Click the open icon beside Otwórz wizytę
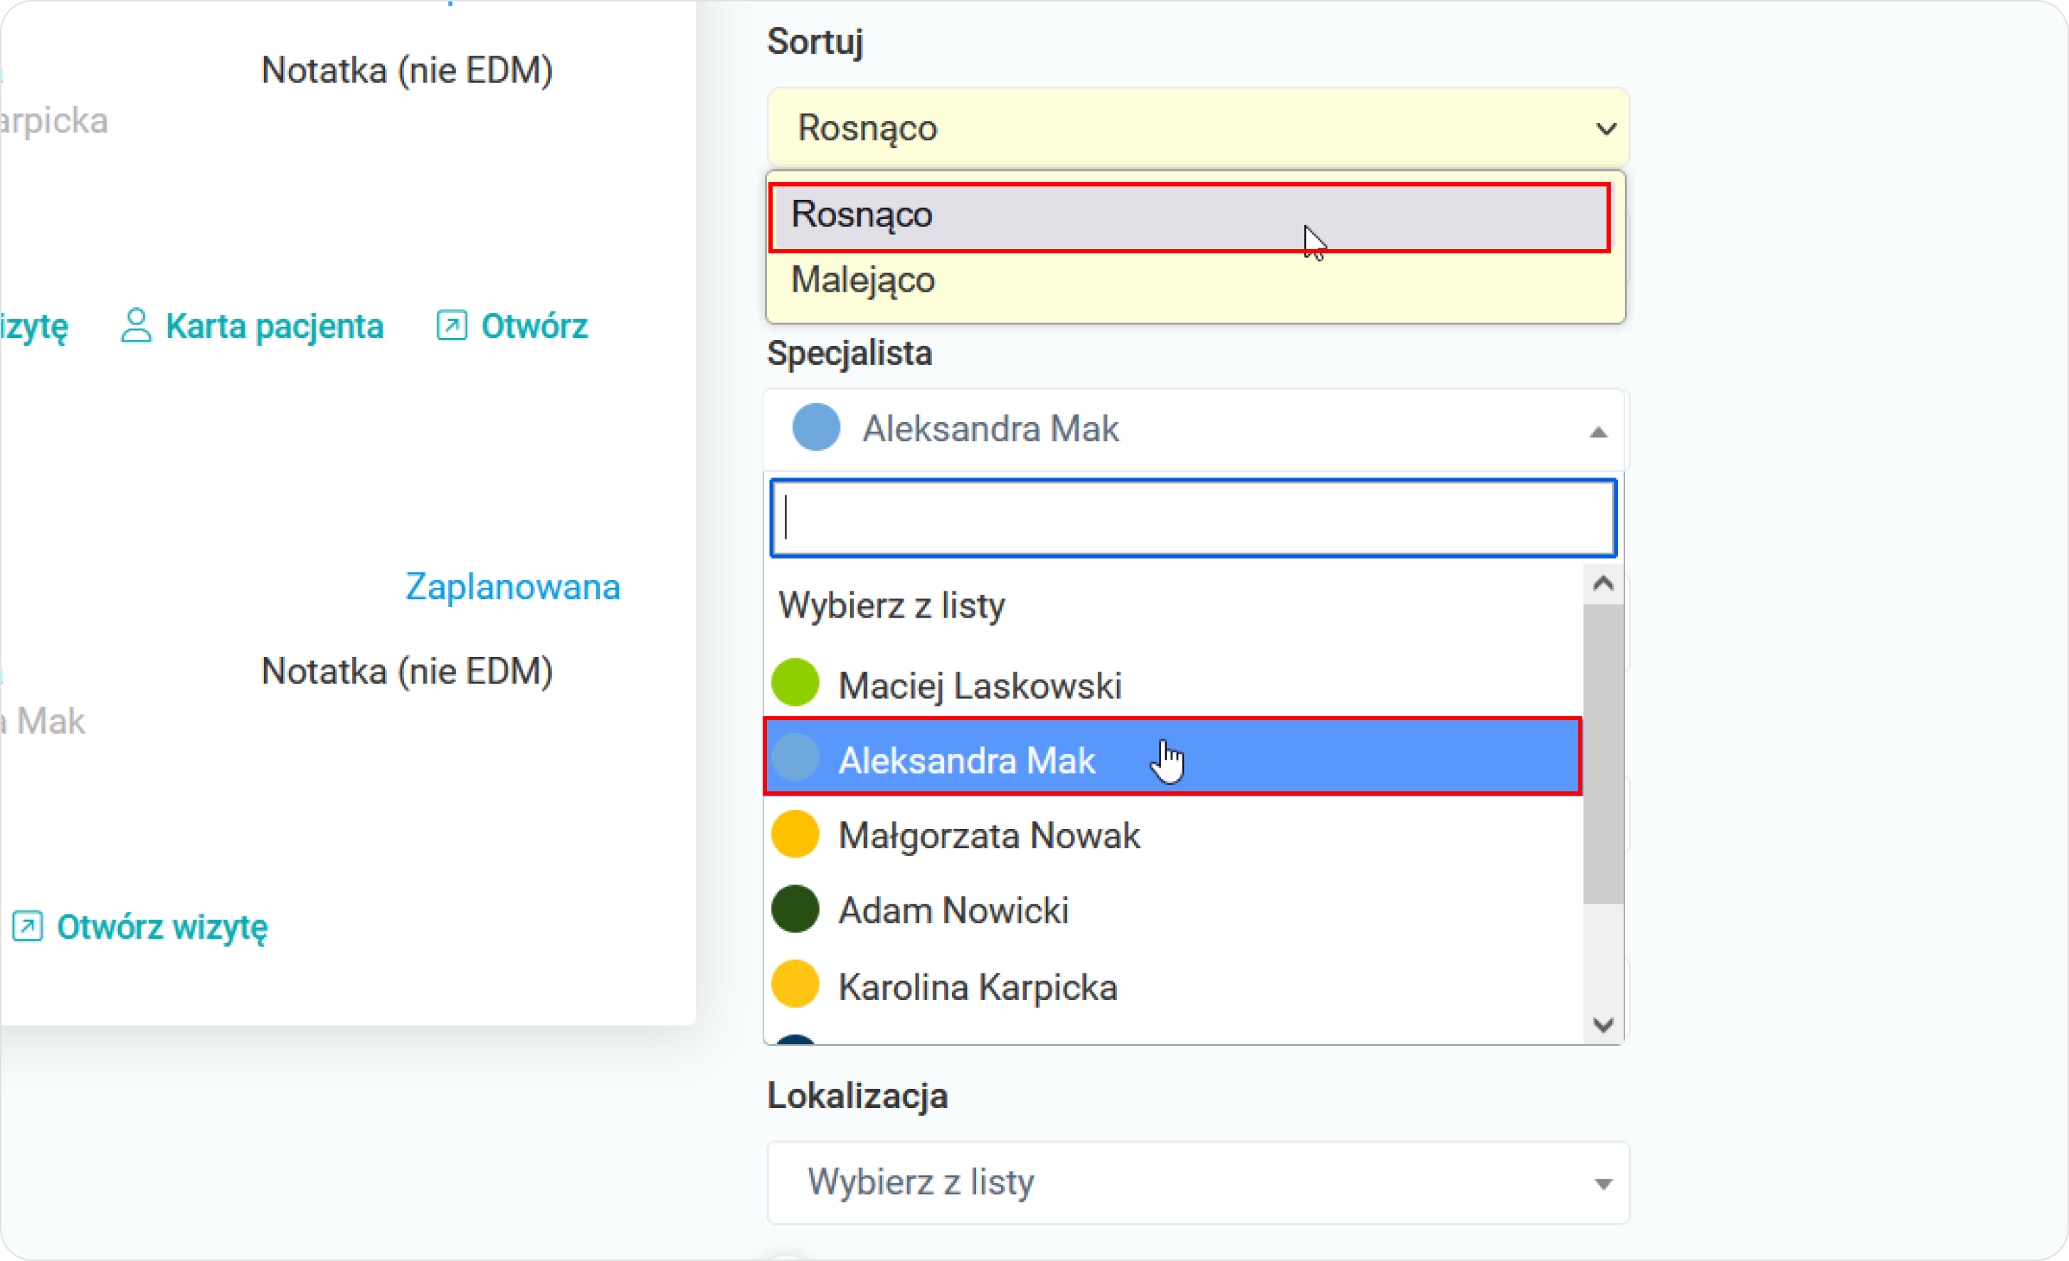2069x1261 pixels. (27, 926)
